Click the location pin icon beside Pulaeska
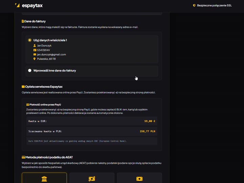 click(34, 59)
